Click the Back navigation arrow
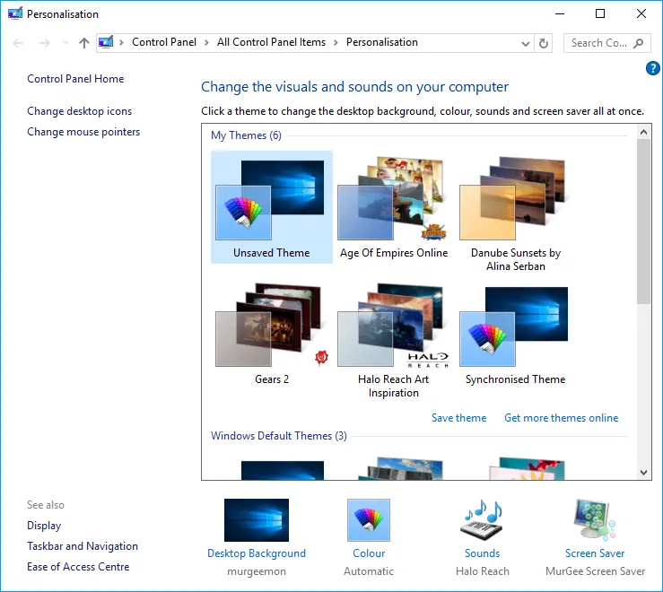Image resolution: width=663 pixels, height=592 pixels. tap(19, 43)
